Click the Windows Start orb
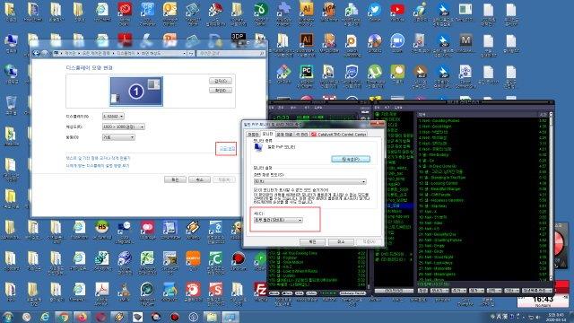 (8, 317)
